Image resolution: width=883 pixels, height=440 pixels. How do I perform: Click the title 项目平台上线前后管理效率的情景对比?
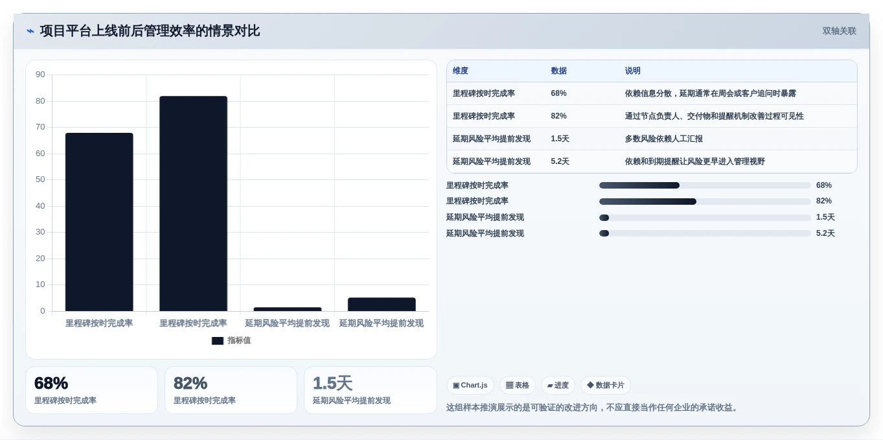point(150,30)
